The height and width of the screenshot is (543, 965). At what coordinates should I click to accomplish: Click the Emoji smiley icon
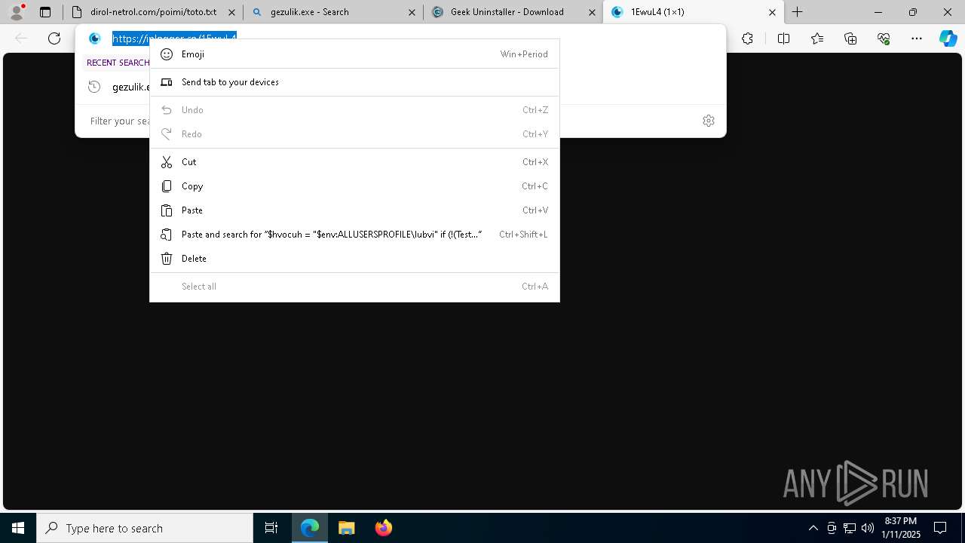(x=167, y=54)
